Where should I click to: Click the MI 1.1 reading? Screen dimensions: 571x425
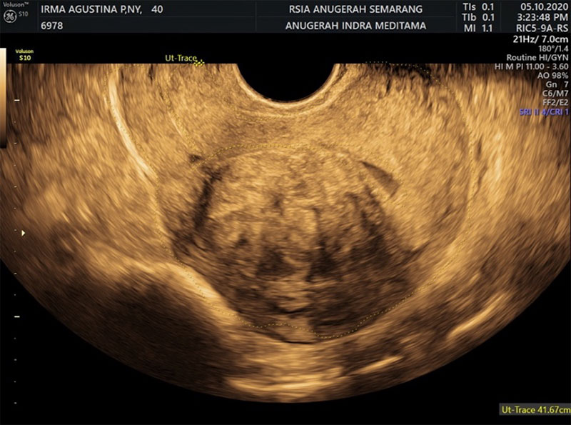point(478,28)
